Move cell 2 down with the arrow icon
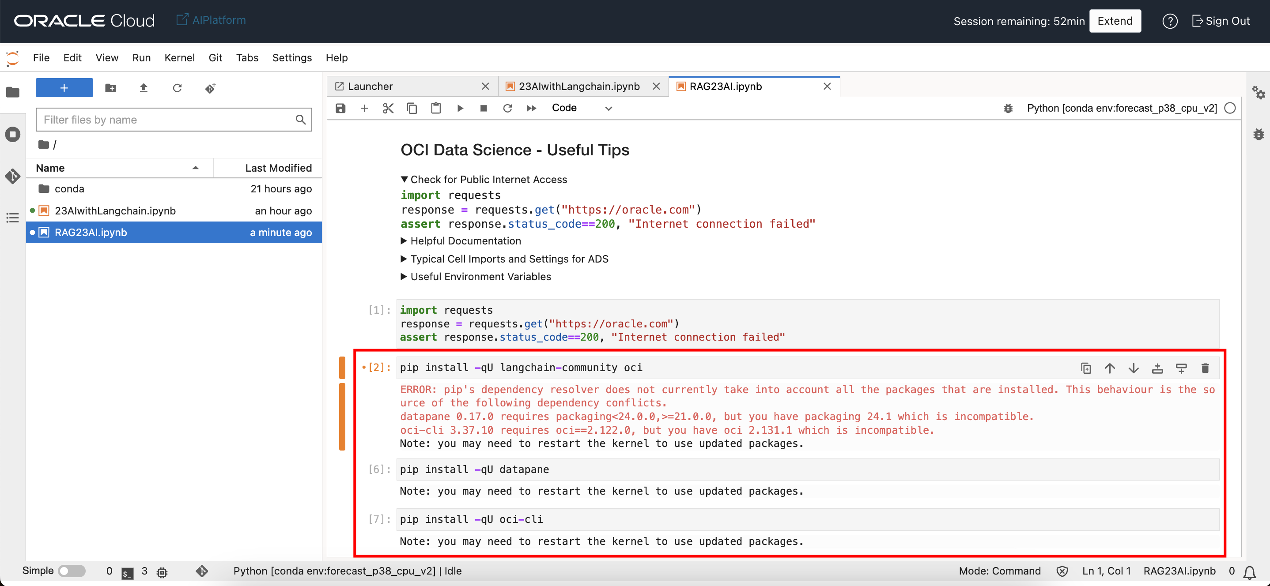This screenshot has height=586, width=1270. 1134,368
